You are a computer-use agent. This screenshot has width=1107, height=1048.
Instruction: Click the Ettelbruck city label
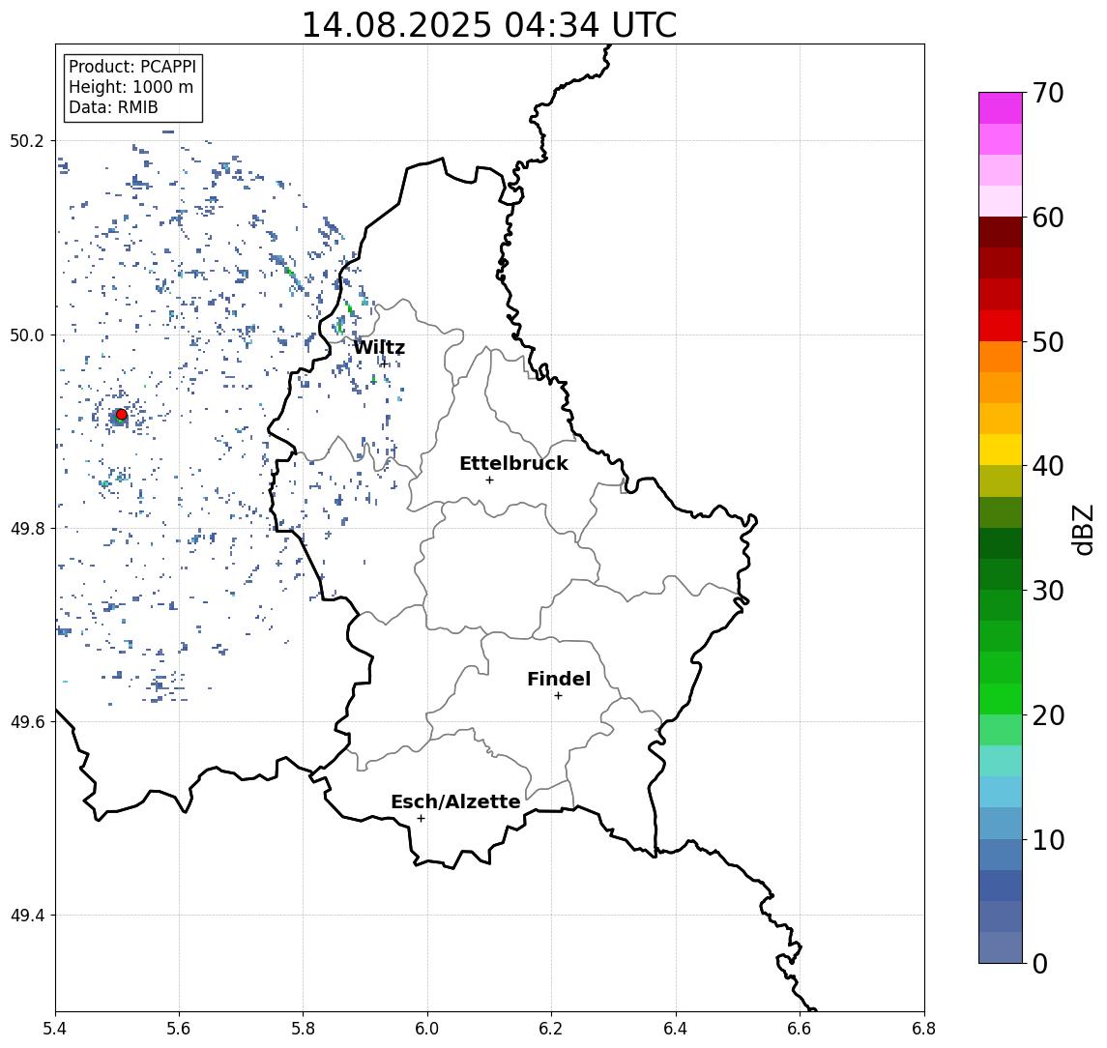513,463
